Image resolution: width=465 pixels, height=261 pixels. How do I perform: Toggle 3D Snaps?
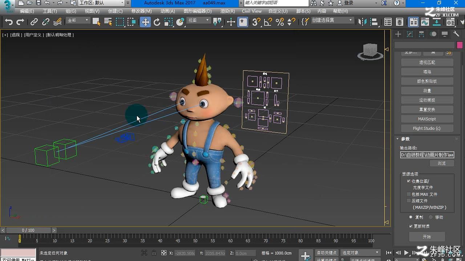[256, 22]
